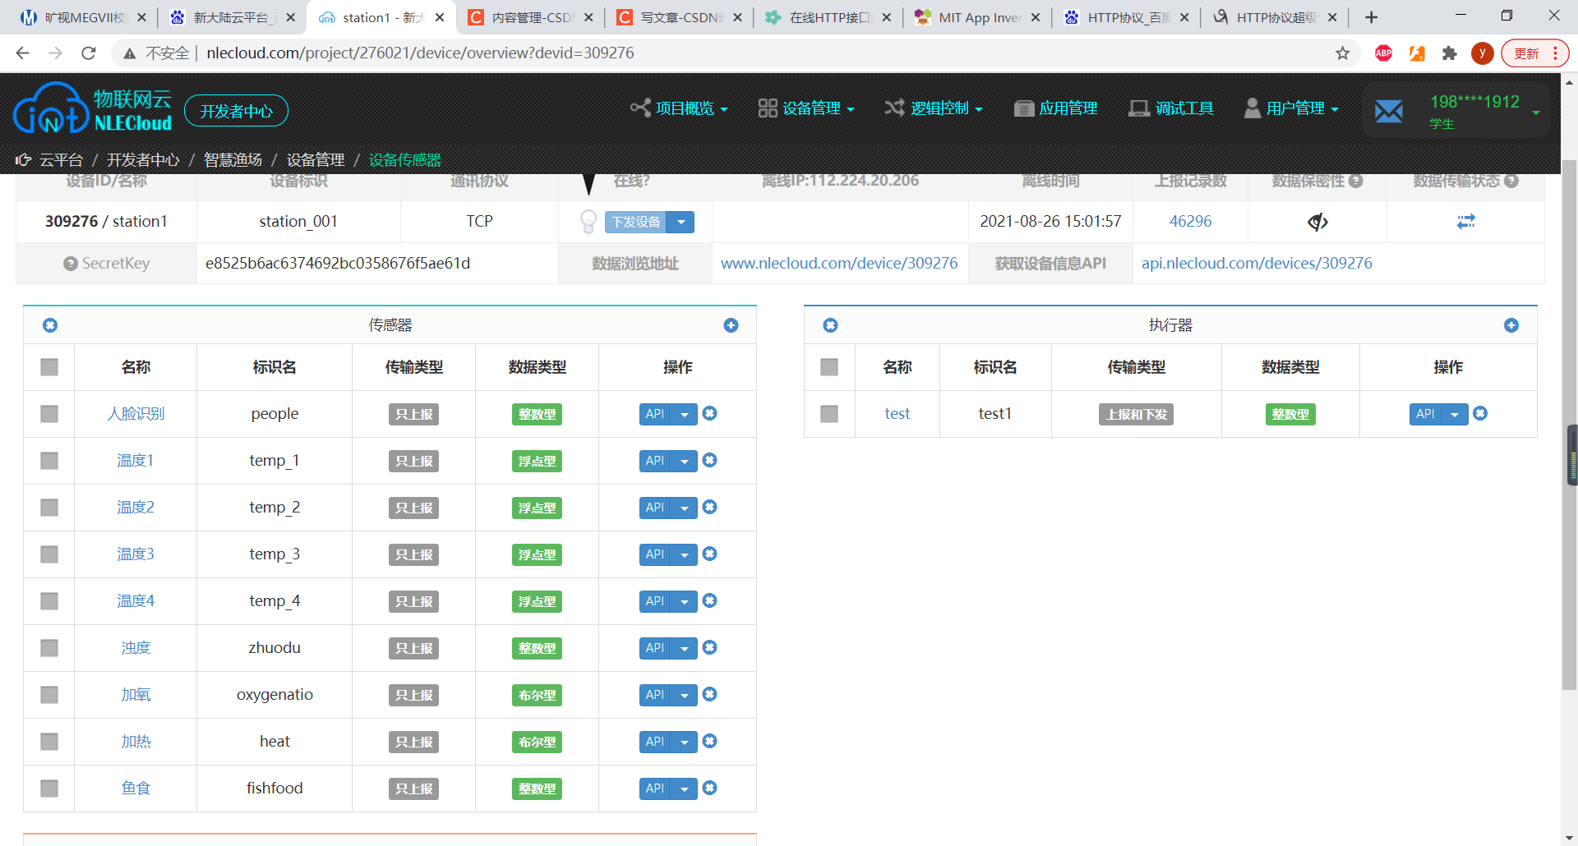The image size is (1578, 846).
Task: Expand the API dropdown for people sensor
Action: click(685, 414)
